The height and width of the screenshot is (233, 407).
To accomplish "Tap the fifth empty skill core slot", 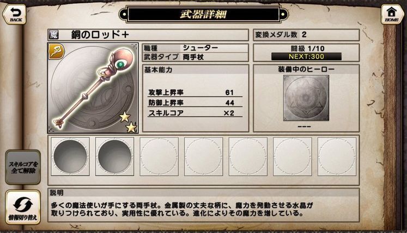I will click(x=248, y=156).
